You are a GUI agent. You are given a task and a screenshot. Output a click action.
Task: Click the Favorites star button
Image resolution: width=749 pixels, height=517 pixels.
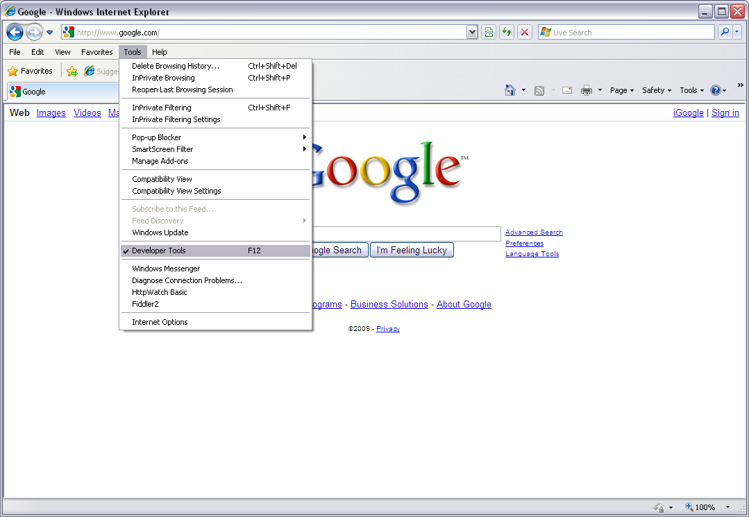pos(31,71)
